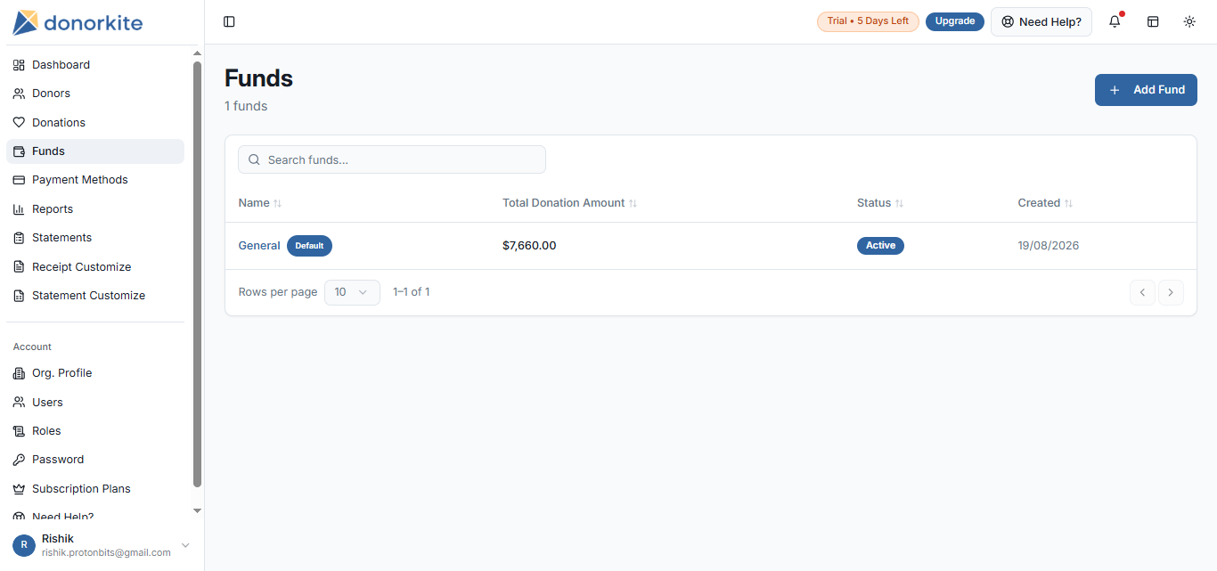Open Donations in sidebar
Screen dimensions: 1217x571
pyautogui.click(x=95, y=123)
